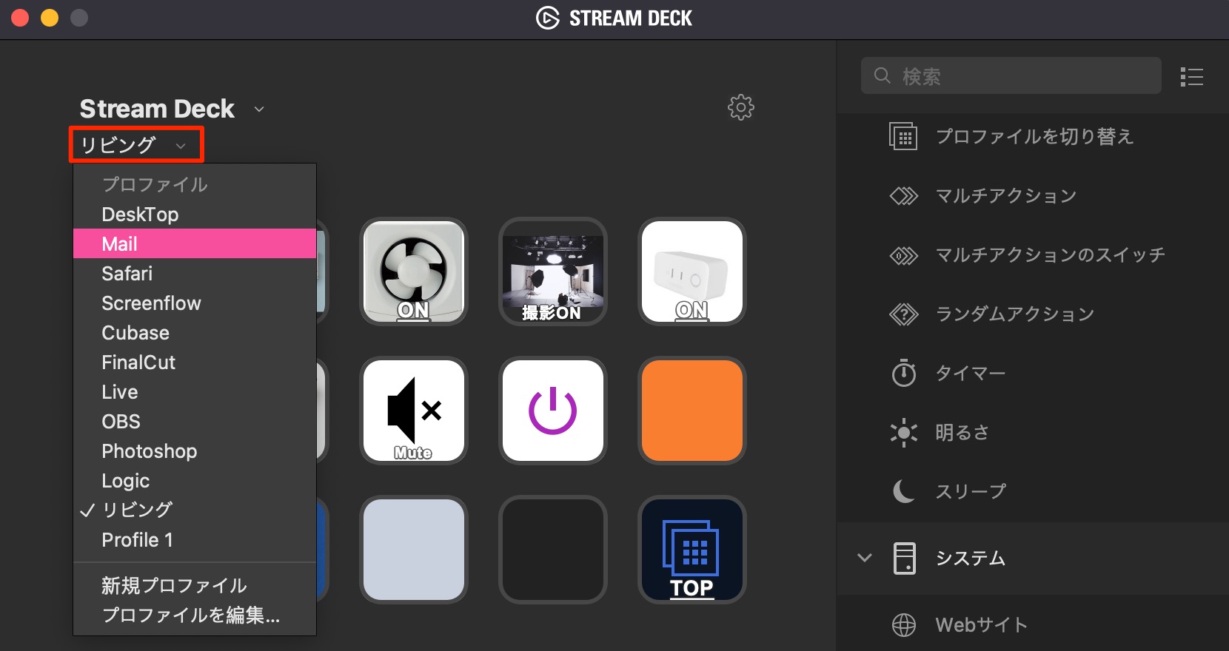Choose Photoshop profile from menu

pyautogui.click(x=195, y=451)
